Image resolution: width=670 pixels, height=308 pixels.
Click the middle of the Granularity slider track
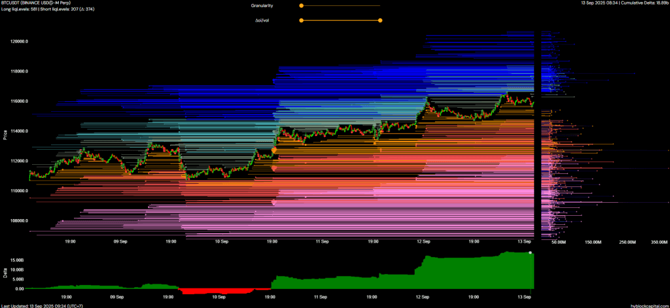[340, 5]
